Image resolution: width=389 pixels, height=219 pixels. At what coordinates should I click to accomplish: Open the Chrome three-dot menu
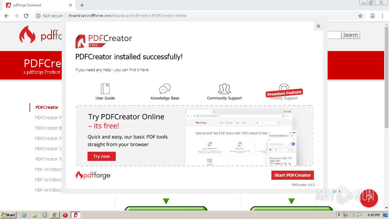click(383, 16)
